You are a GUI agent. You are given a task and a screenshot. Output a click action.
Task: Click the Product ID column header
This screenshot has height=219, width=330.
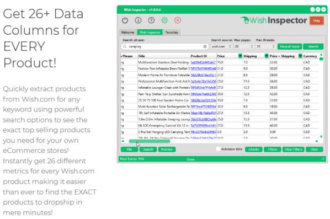[x=203, y=56]
